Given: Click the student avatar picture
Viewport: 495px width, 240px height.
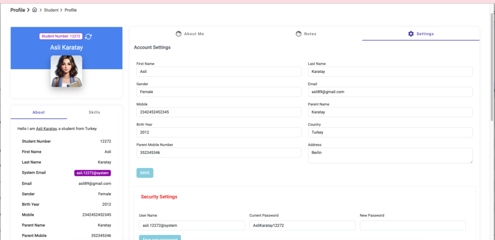Looking at the screenshot, I should [66, 71].
